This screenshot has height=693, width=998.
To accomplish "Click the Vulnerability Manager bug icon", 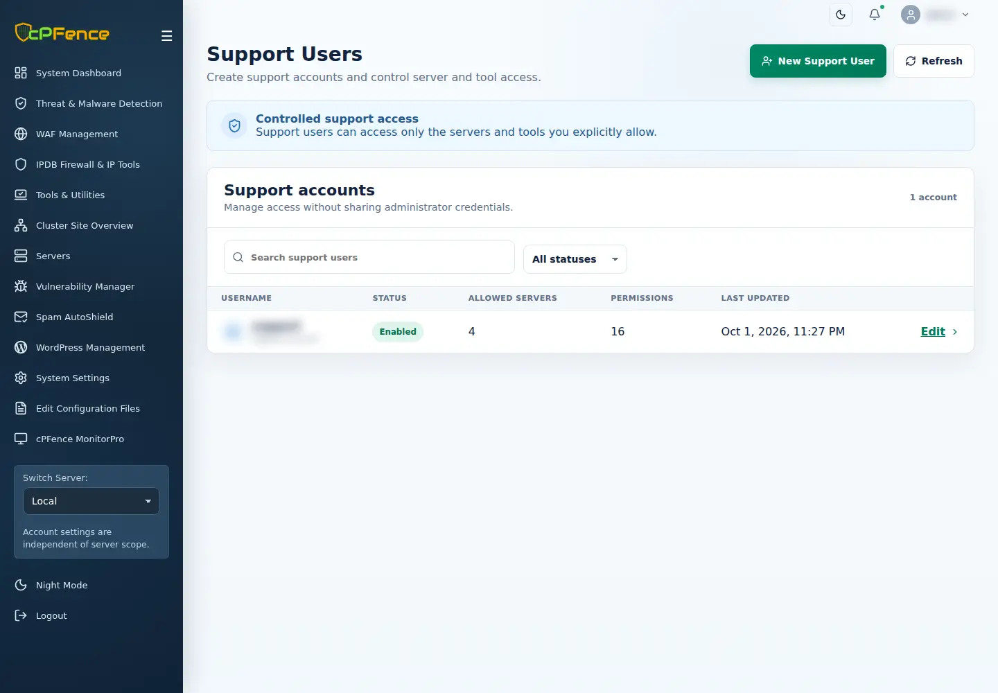I will click(x=21, y=286).
